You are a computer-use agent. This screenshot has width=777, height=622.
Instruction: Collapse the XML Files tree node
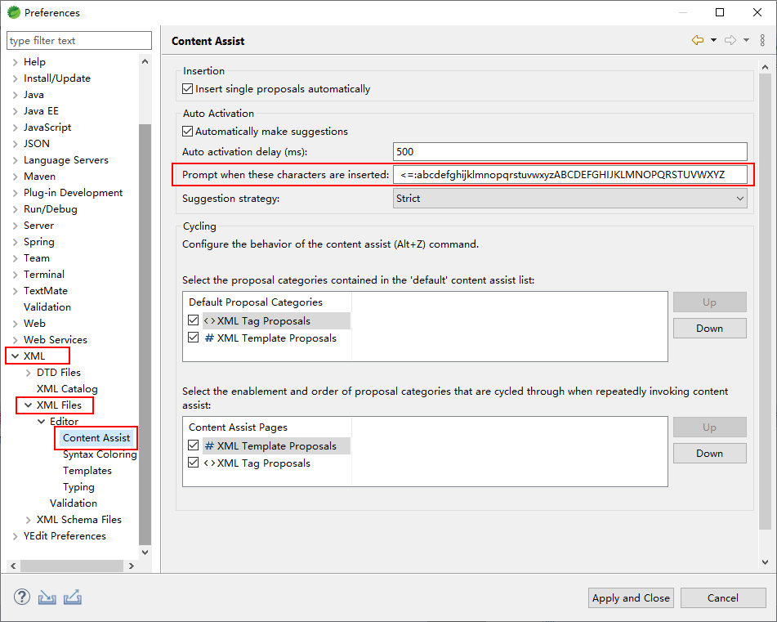point(29,405)
